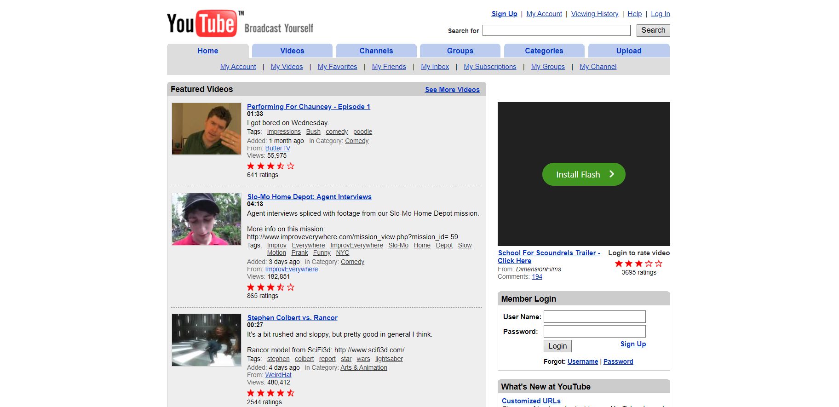The image size is (839, 407).
Task: Open the 194 comments link
Action: coord(537,276)
